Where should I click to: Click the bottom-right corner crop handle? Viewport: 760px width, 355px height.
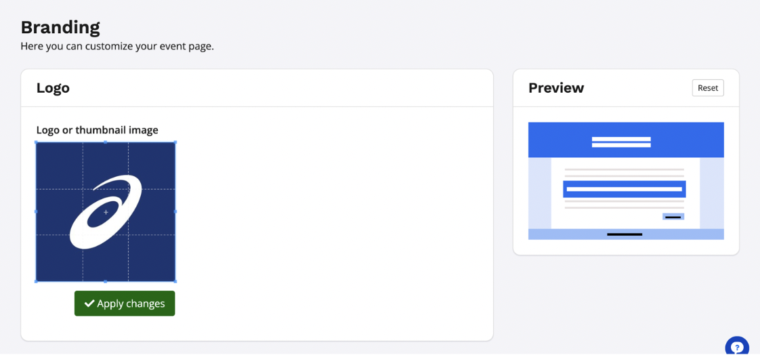coord(175,281)
